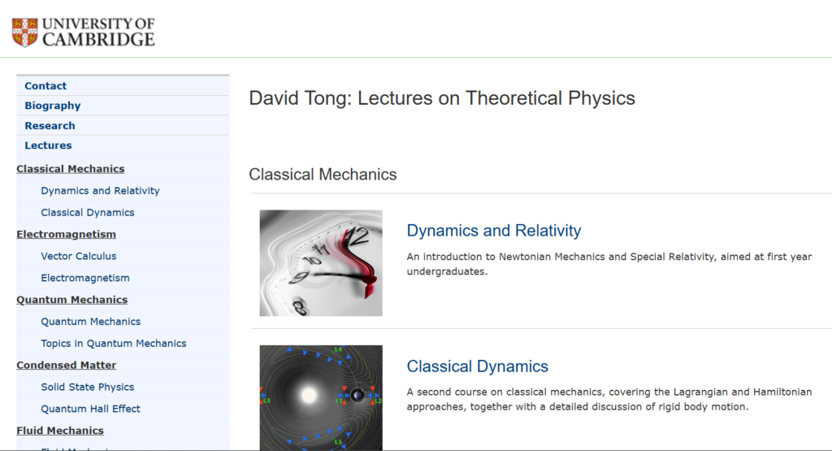
Task: Open Classical Dynamics in the sidebar
Action: click(x=88, y=213)
